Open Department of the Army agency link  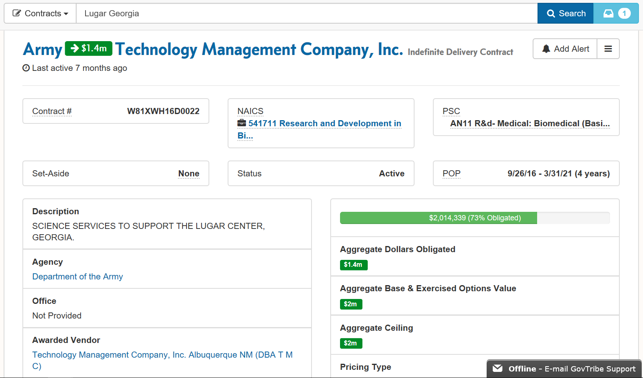coord(77,277)
